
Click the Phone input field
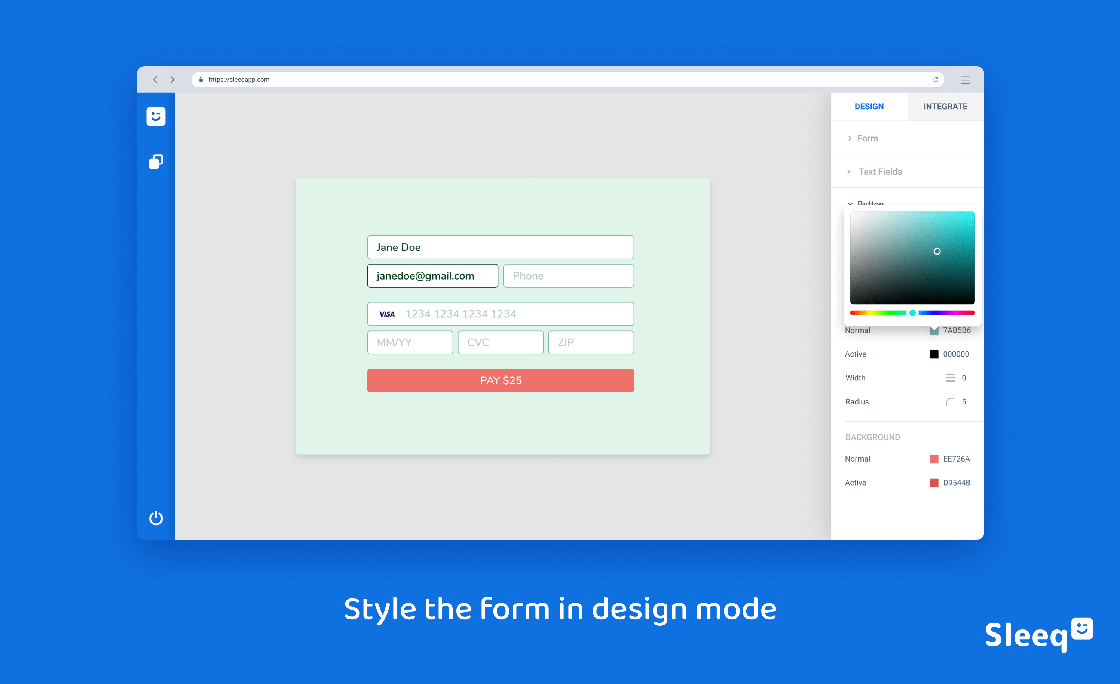coord(568,276)
